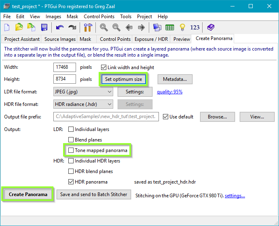
Task: Click the 123 numbers toolbar icon
Action: (195, 27)
